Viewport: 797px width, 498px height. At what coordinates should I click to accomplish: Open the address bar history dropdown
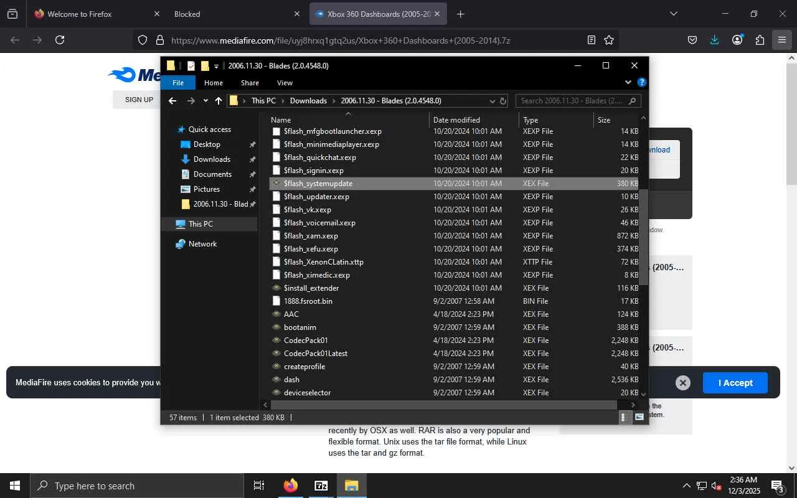click(492, 101)
